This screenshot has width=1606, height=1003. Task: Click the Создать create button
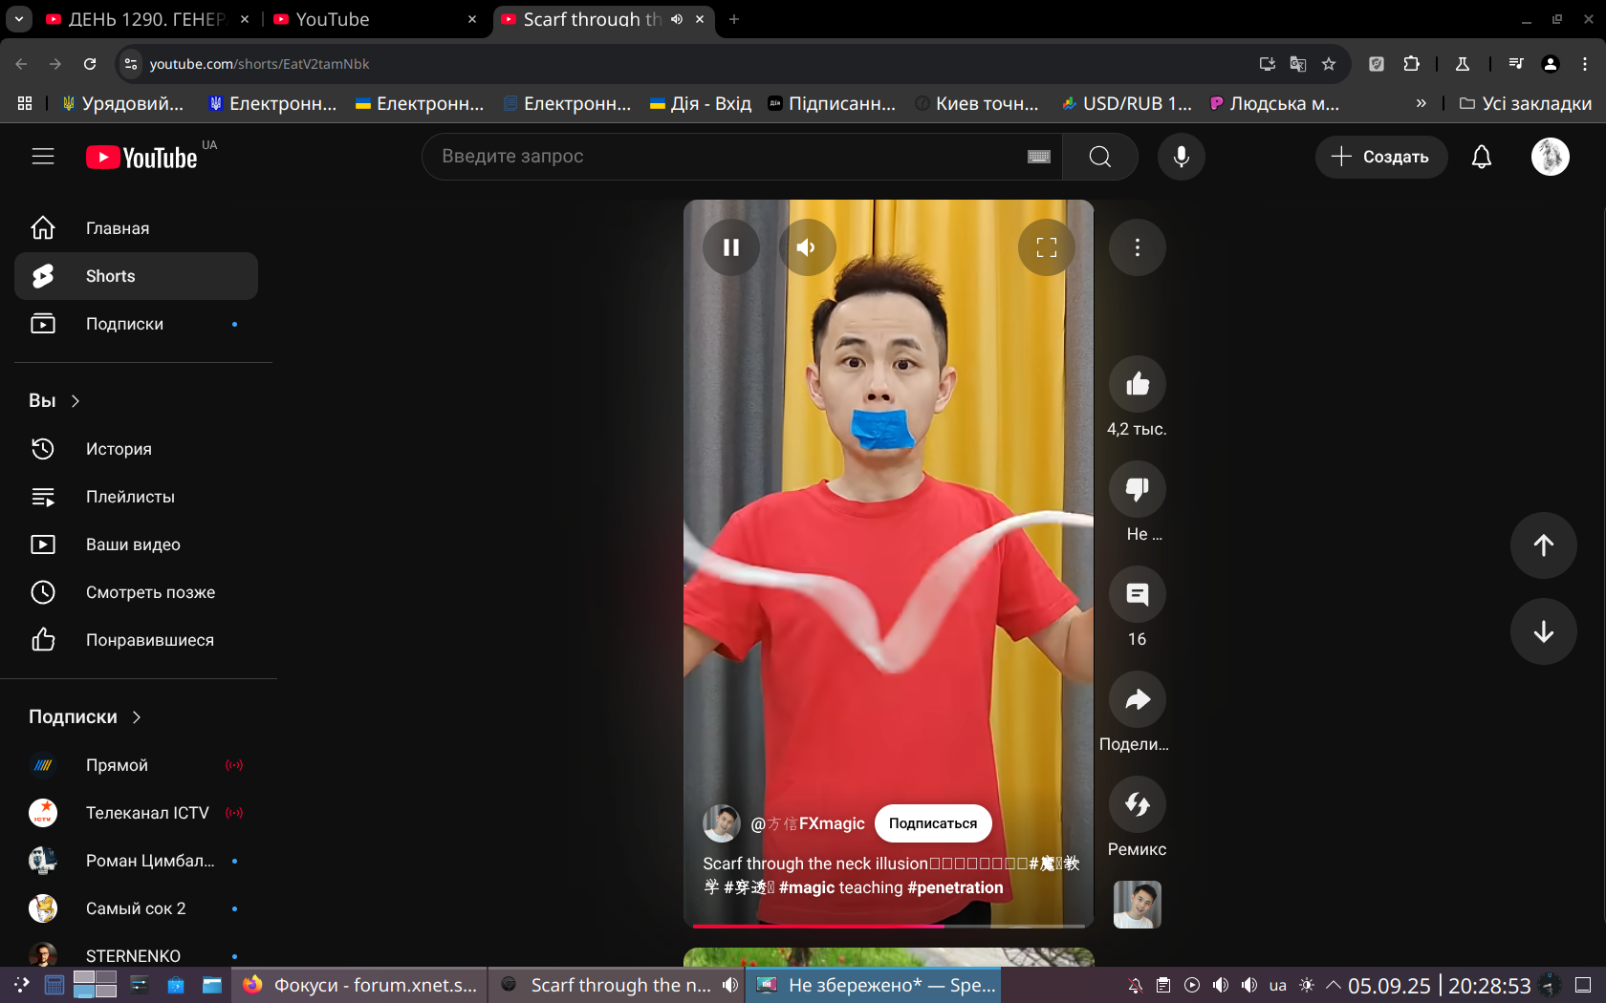1380,157
